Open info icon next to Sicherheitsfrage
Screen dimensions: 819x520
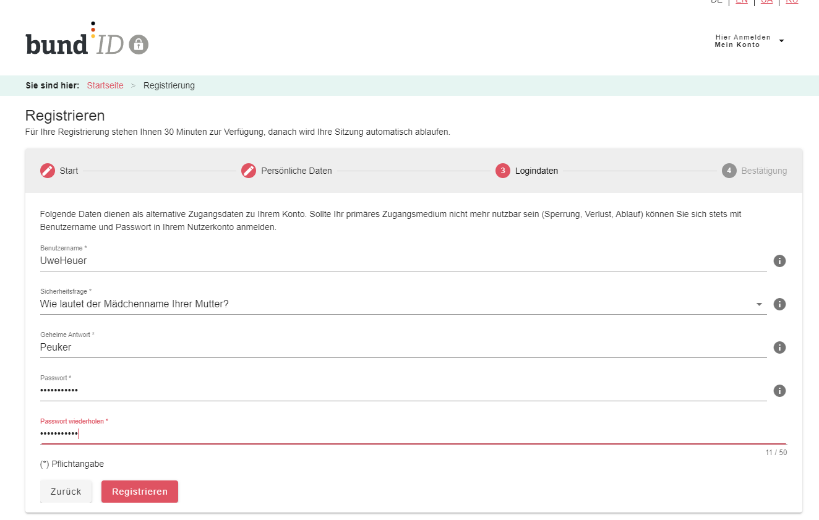779,304
